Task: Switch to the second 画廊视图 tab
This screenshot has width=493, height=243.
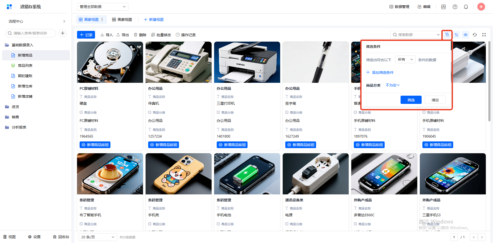Action: click(122, 20)
